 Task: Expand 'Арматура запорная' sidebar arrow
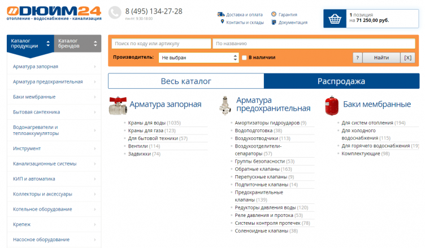pos(95,67)
